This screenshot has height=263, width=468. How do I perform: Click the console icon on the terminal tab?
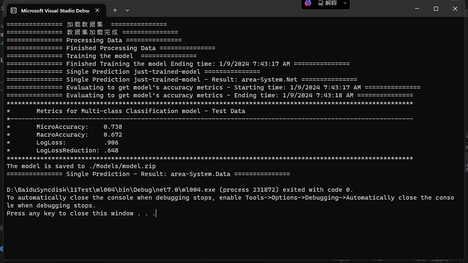tap(14, 10)
